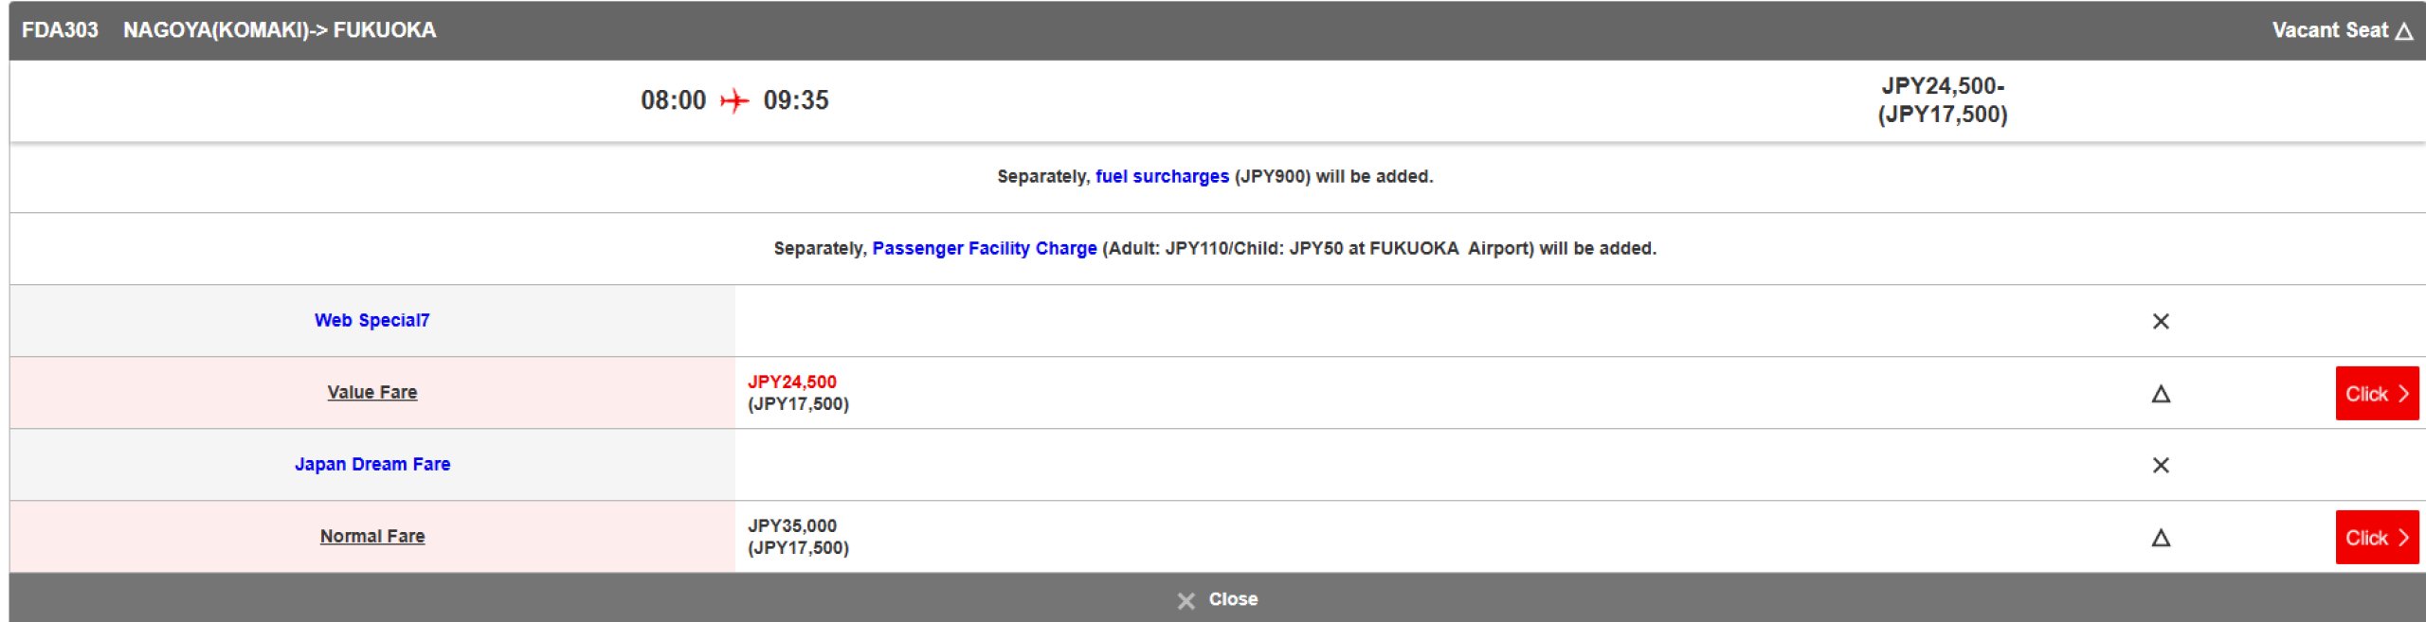Click the 08:00 departure time
2426x622 pixels.
click(x=673, y=100)
